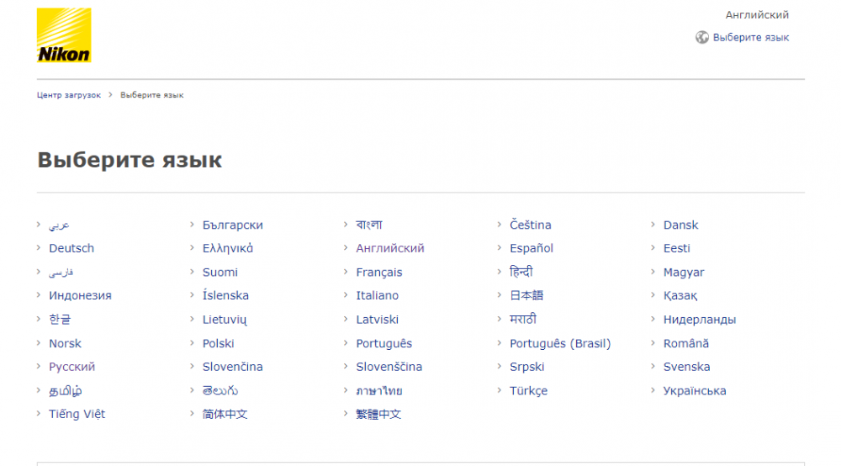Choose Français language

[378, 273]
